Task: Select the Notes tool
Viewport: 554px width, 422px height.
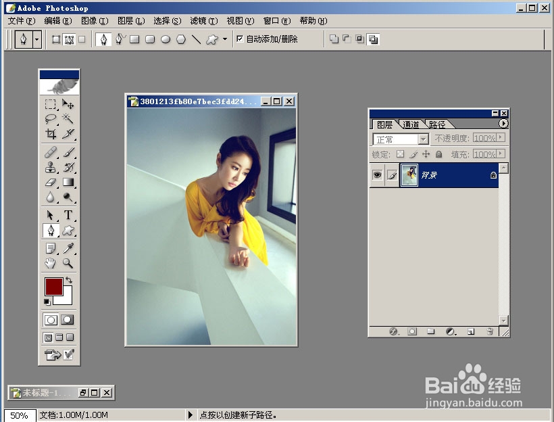Action: [x=51, y=248]
